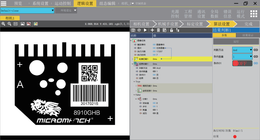
Task: Click the camera capture icon in algorithm toolbar
Action: (133, 30)
